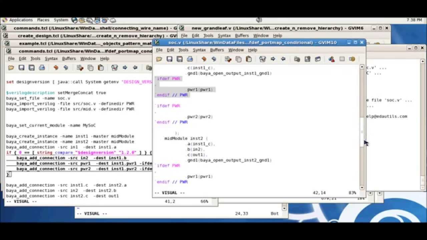Click Load Session icon in soc.v toolbar

click(297, 59)
